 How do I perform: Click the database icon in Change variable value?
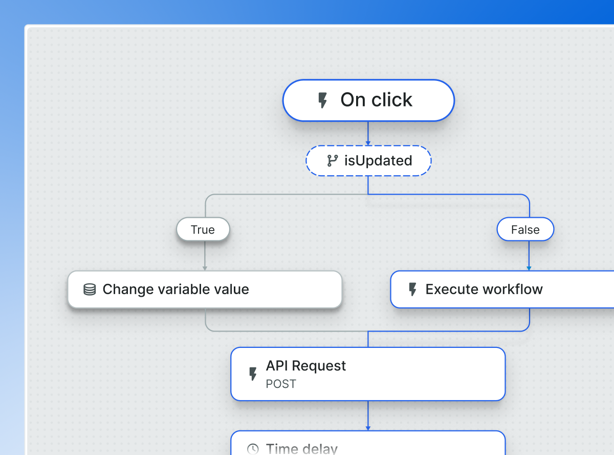point(90,289)
